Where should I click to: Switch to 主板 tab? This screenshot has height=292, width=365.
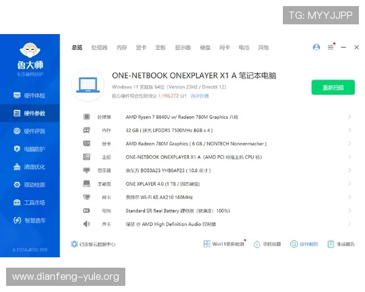(161, 47)
